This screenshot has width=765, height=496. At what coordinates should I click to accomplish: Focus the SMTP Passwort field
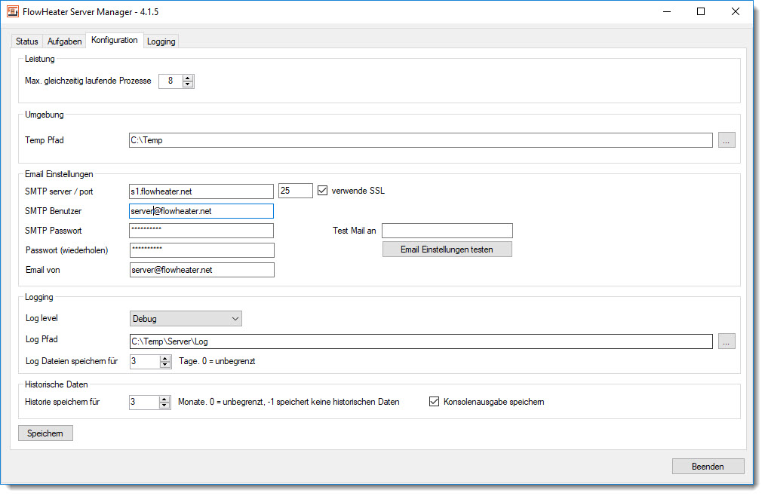pyautogui.click(x=201, y=231)
